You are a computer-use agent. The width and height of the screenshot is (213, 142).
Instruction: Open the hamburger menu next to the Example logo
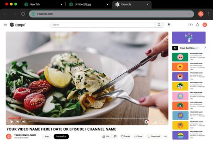click(x=5, y=25)
